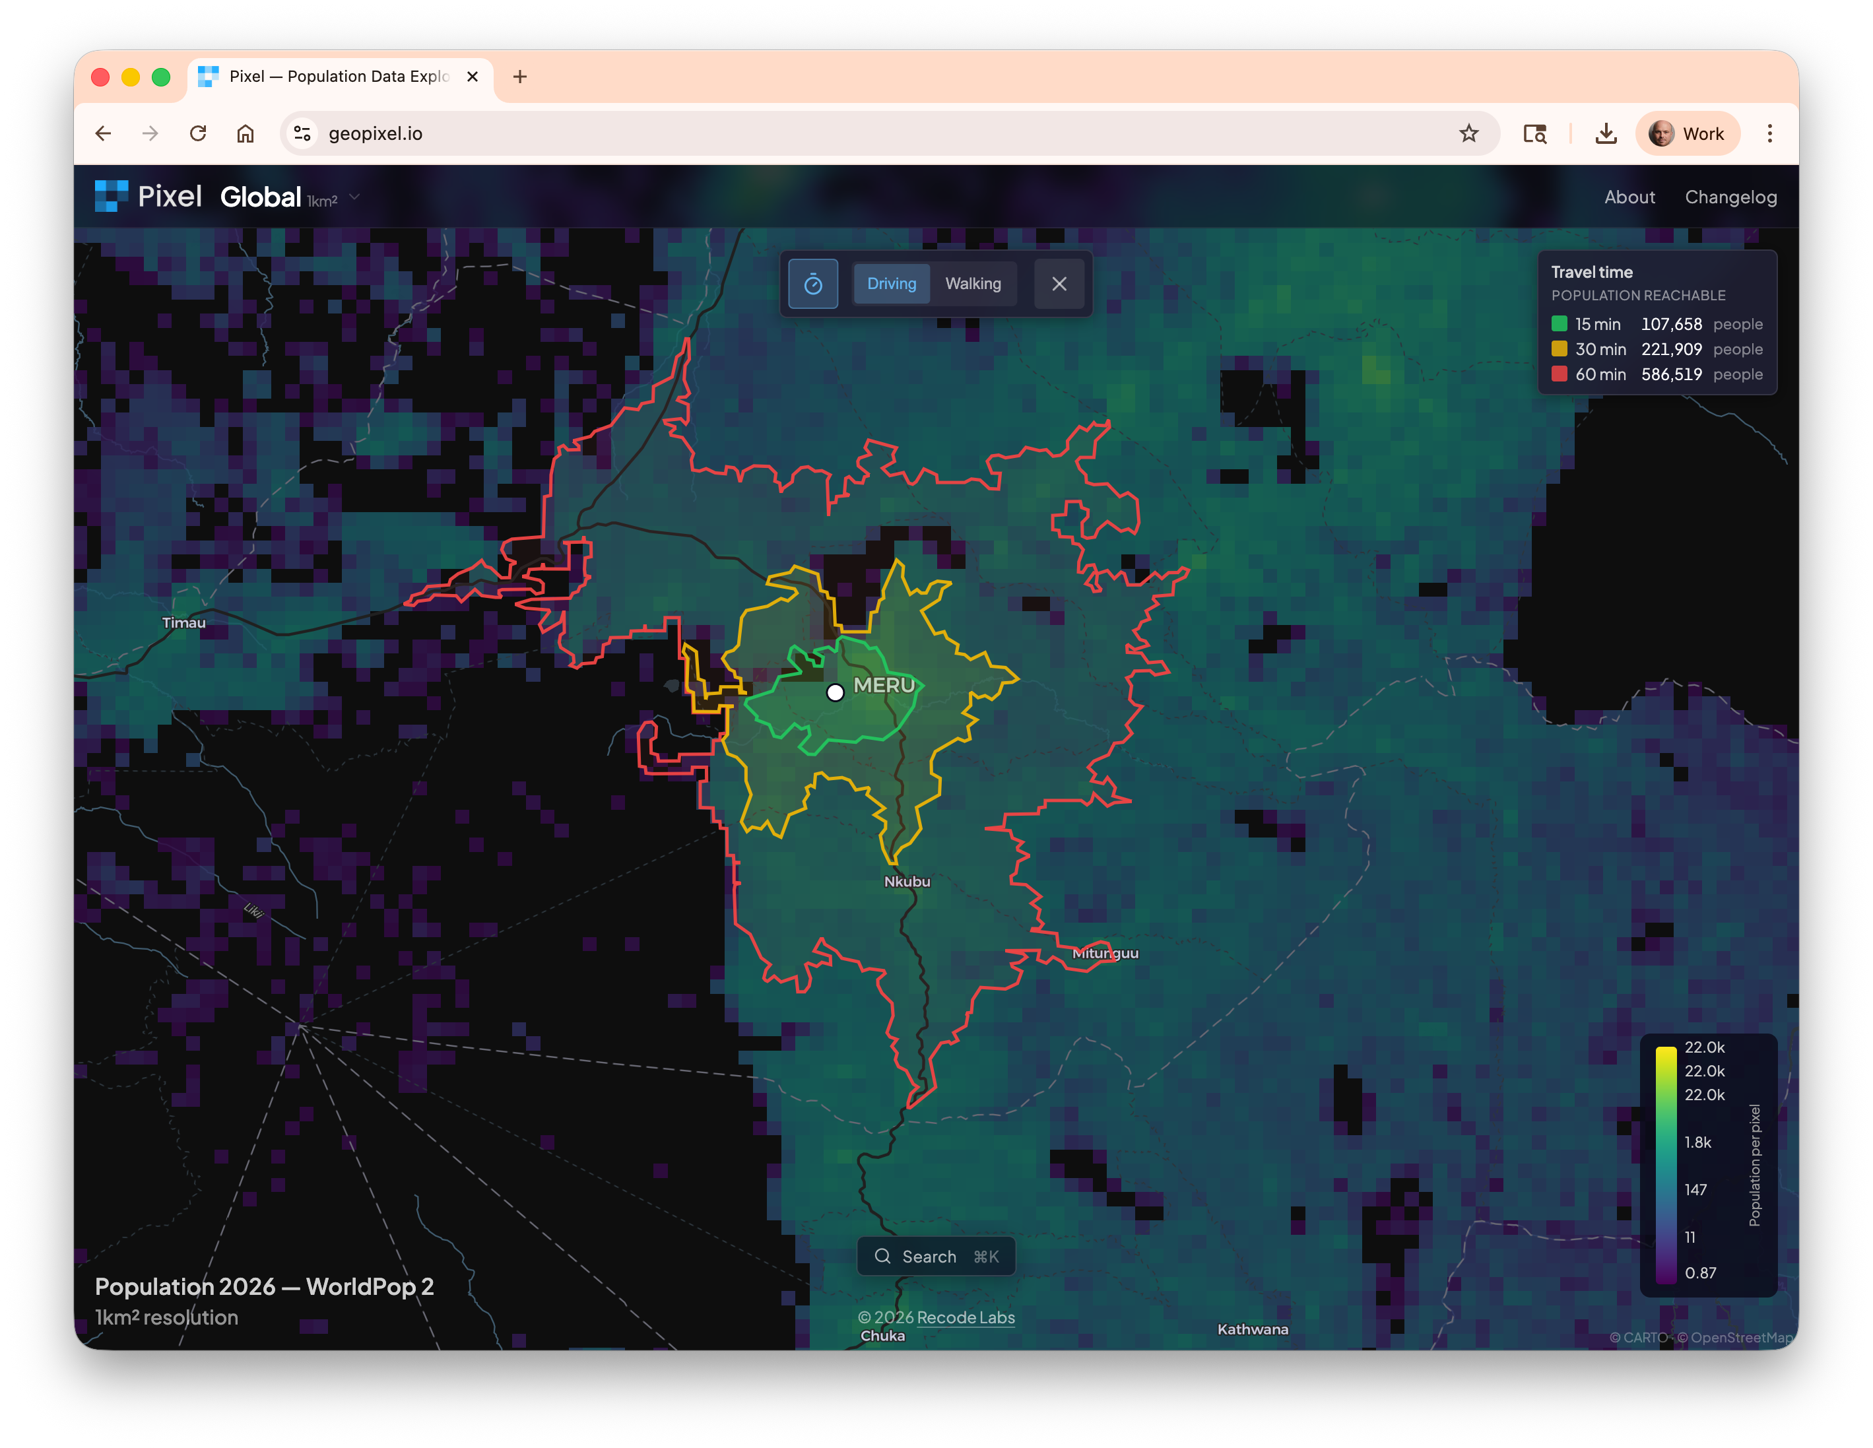Image resolution: width=1873 pixels, height=1448 pixels.
Task: Open site information icon in address bar
Action: coord(302,133)
